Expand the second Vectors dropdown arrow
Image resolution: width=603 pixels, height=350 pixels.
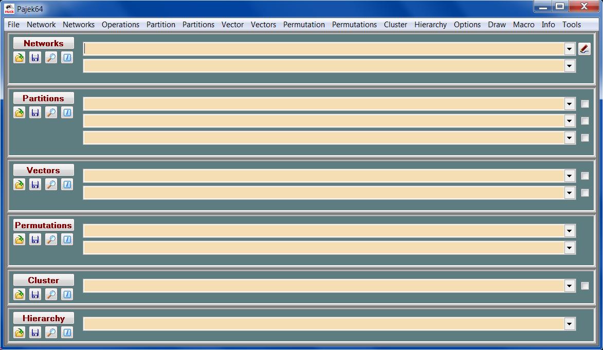pos(570,193)
